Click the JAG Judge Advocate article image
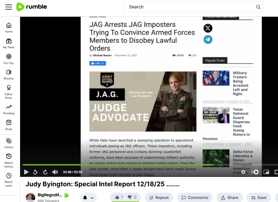The image size is (278, 202). (x=143, y=102)
